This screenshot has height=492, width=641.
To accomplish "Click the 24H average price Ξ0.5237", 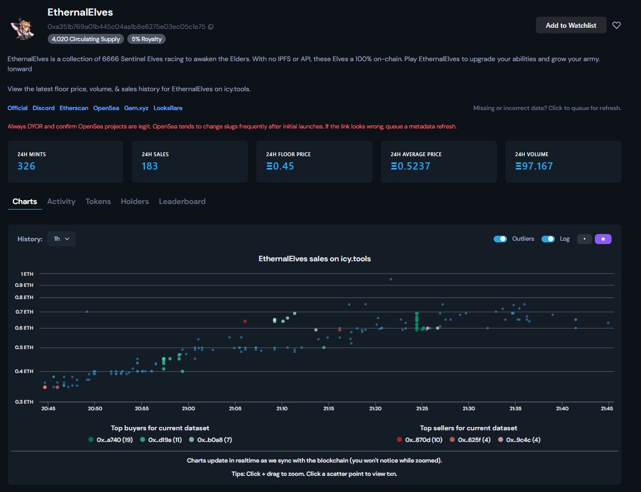I will pyautogui.click(x=410, y=166).
